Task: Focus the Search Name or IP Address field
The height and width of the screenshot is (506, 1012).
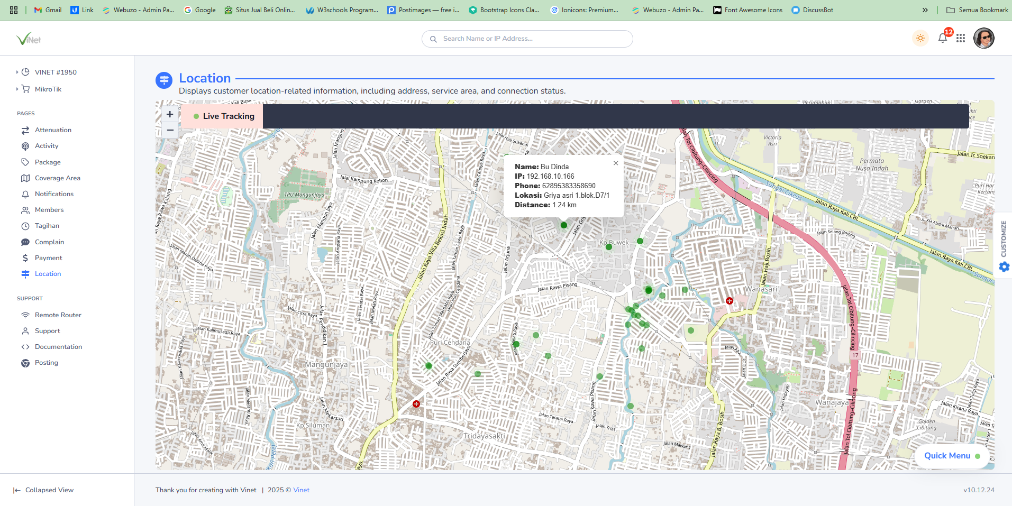Action: point(527,39)
